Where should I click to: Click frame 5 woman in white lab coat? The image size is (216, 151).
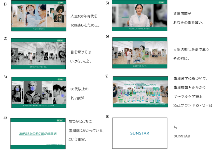point(139,15)
